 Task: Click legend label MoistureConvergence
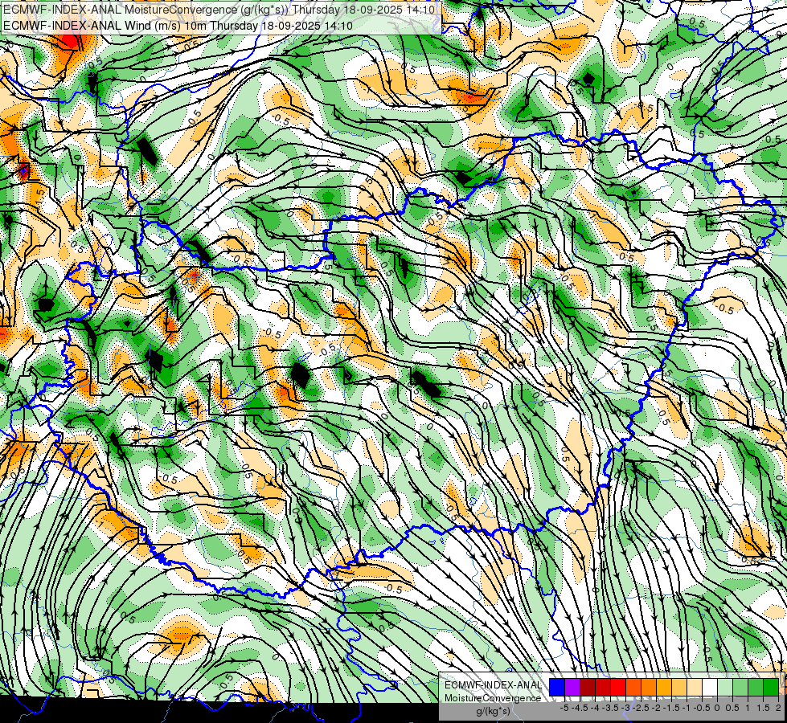click(x=493, y=698)
